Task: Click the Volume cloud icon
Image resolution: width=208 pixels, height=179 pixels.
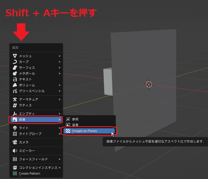Action: point(15,85)
